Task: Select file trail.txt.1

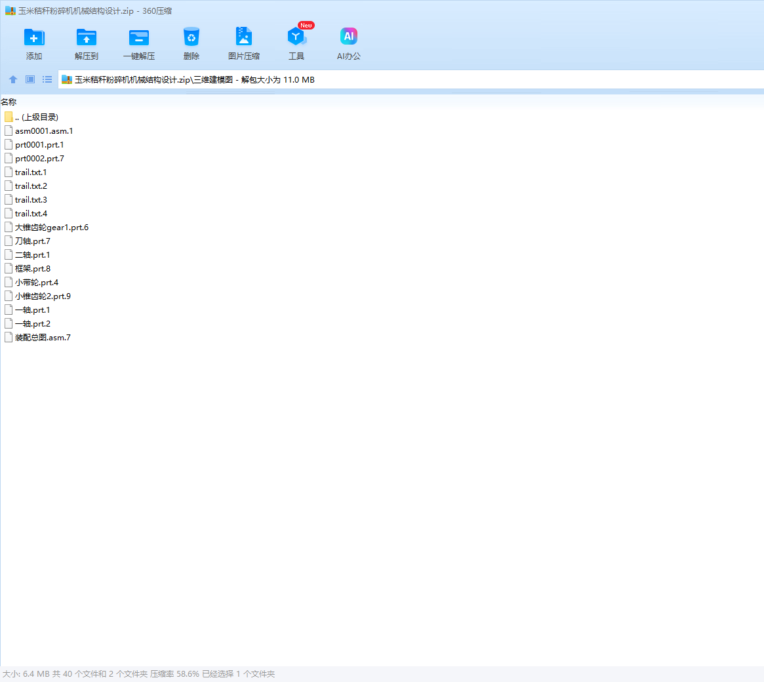Action: click(31, 172)
